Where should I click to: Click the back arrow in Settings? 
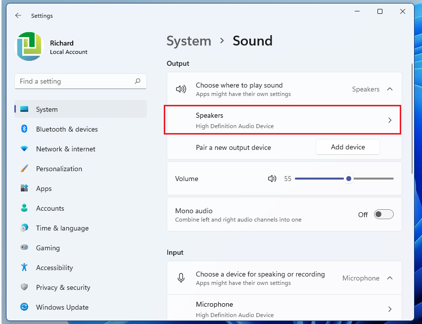18,16
